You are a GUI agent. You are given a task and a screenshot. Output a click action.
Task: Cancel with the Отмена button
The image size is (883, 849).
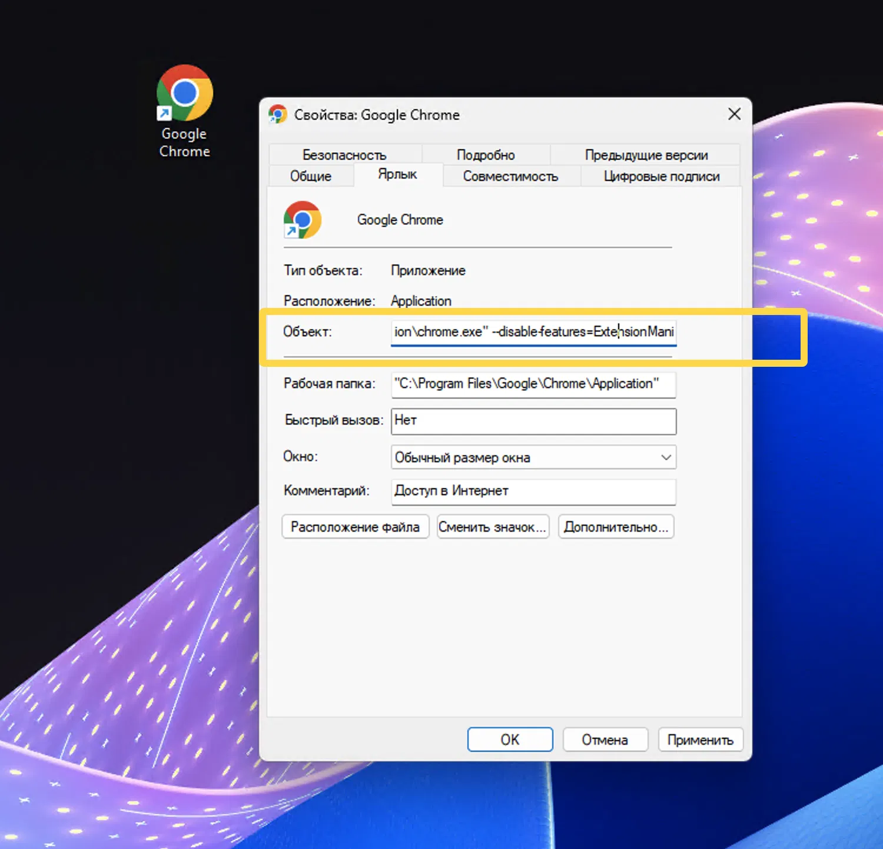(x=605, y=739)
